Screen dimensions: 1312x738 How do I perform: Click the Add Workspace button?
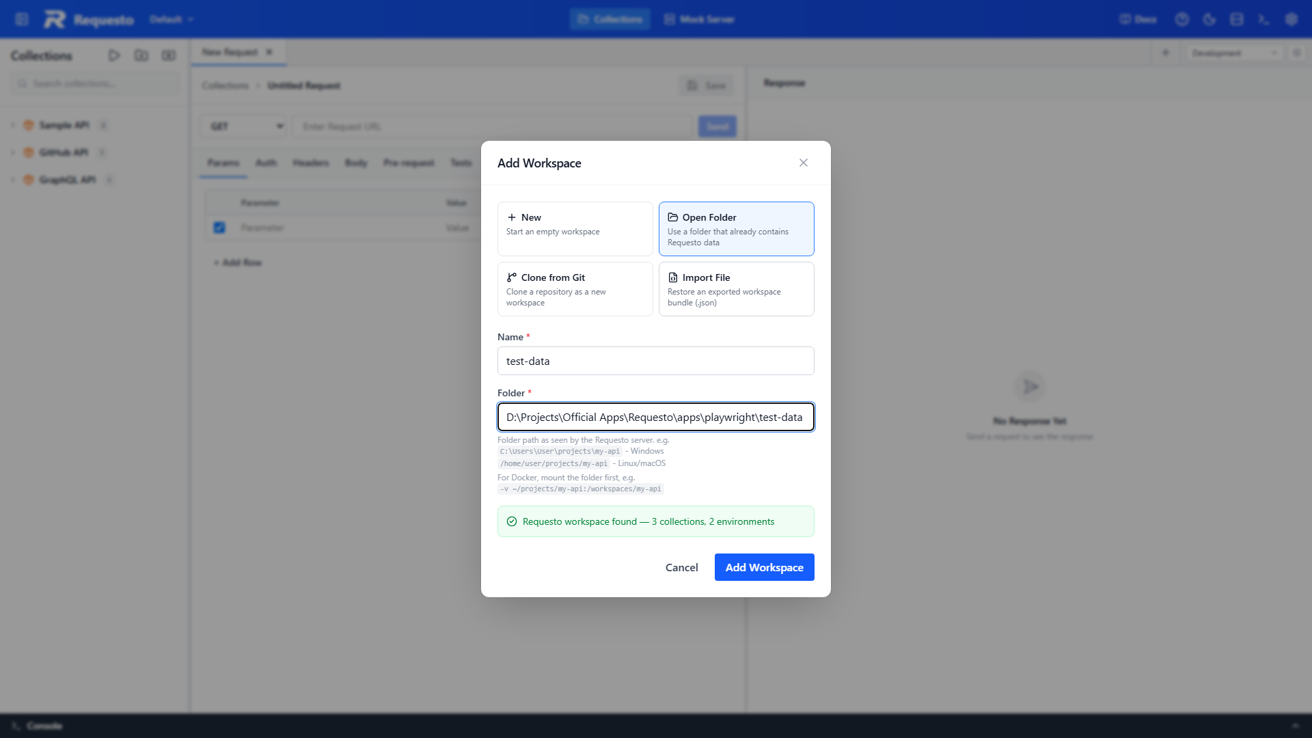(765, 567)
